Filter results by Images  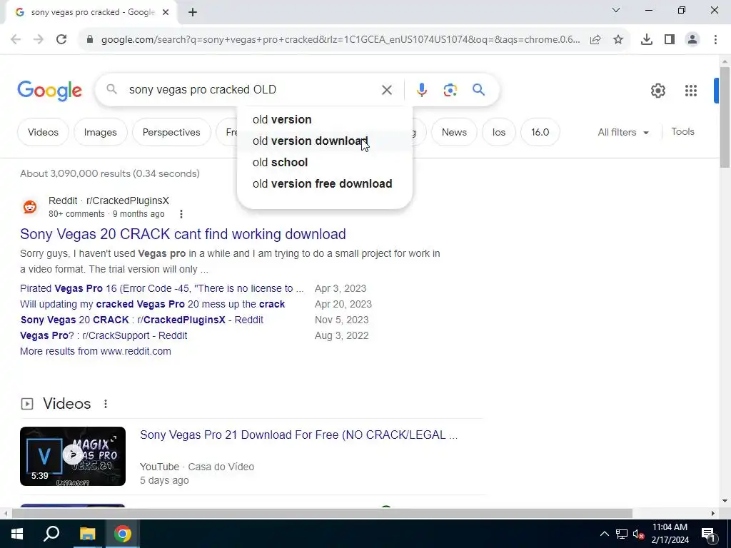(100, 132)
